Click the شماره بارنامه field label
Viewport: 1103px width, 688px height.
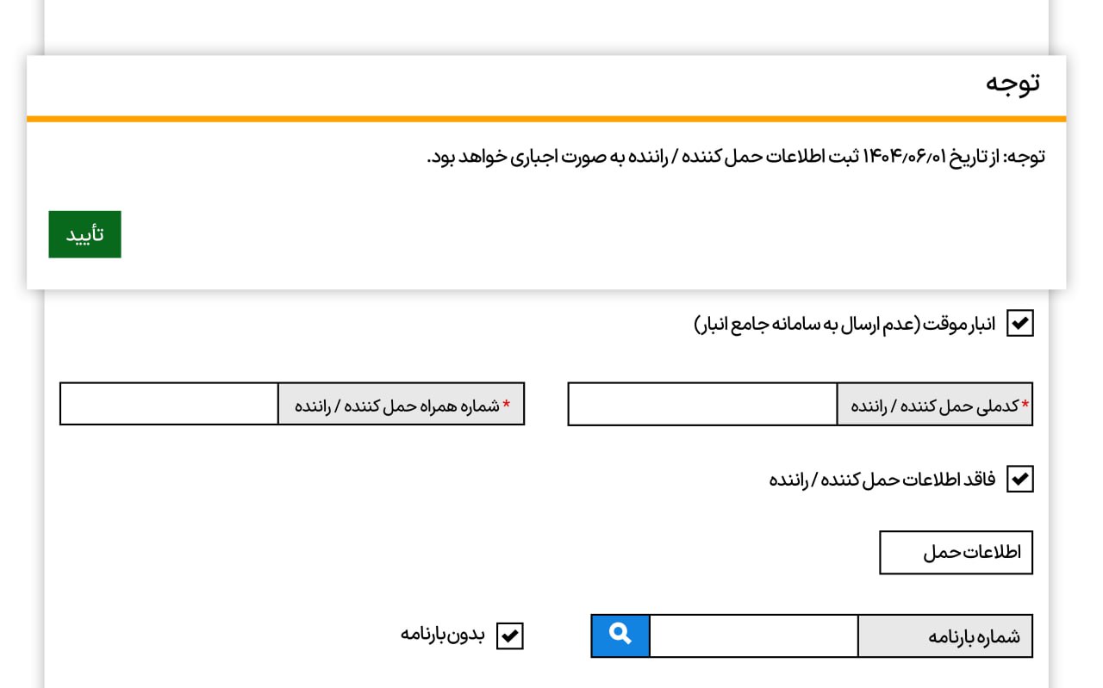945,636
